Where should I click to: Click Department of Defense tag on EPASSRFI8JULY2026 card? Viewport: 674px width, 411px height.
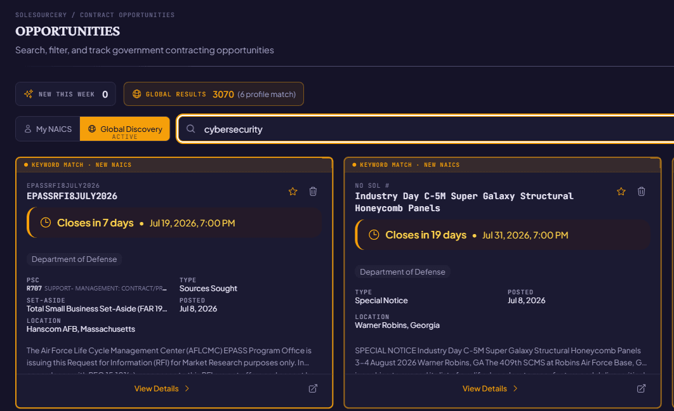point(74,259)
